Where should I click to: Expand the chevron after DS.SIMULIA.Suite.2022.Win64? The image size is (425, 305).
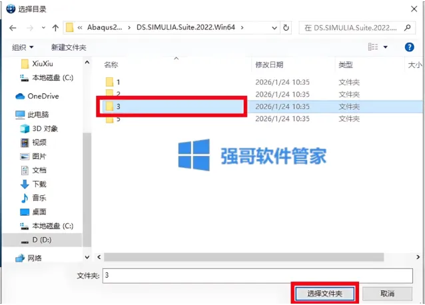(x=242, y=27)
